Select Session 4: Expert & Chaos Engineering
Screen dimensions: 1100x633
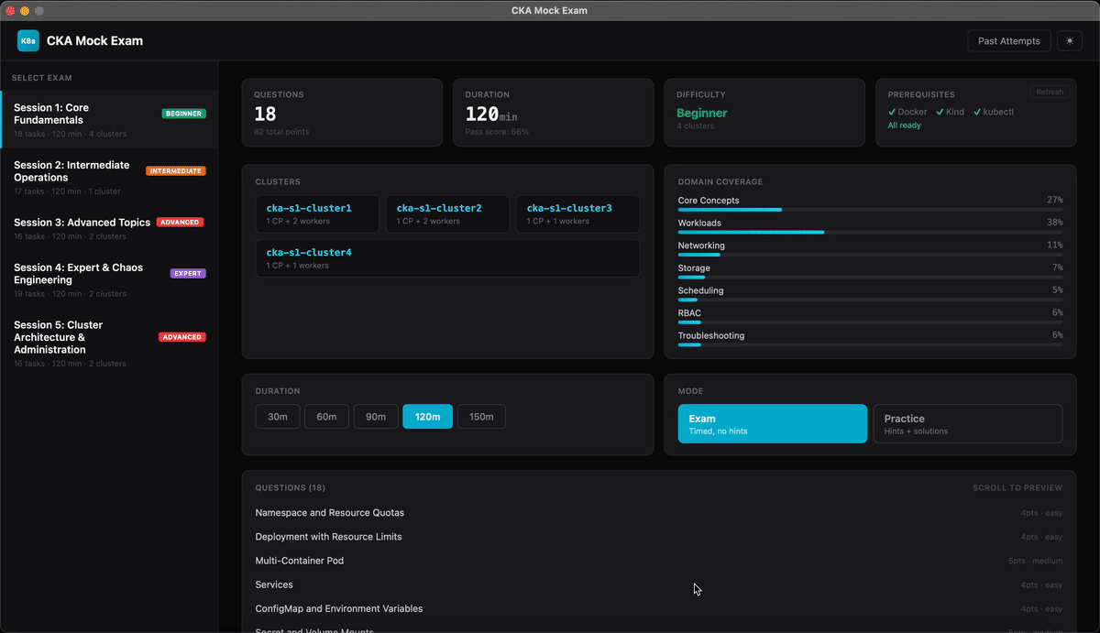(109, 280)
